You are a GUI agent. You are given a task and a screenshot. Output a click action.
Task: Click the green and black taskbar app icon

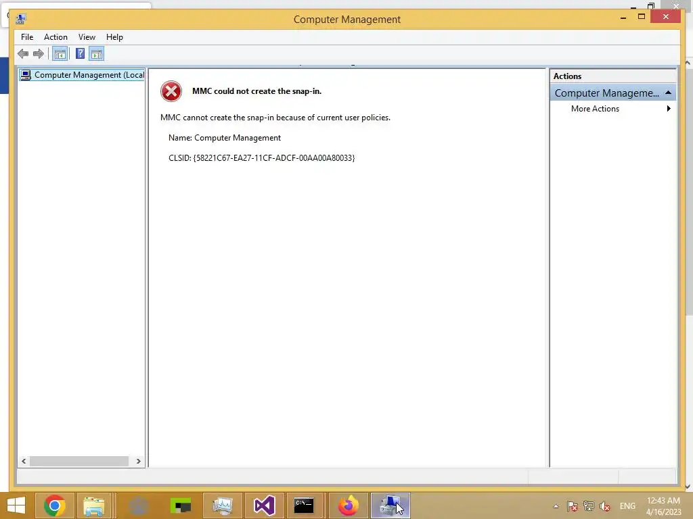180,505
